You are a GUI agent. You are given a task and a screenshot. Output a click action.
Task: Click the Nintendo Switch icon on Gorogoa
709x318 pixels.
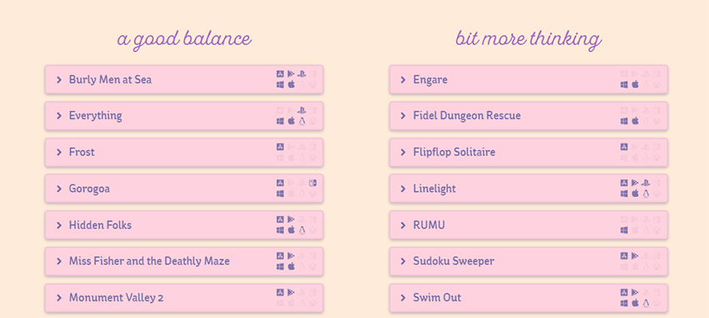click(x=313, y=183)
